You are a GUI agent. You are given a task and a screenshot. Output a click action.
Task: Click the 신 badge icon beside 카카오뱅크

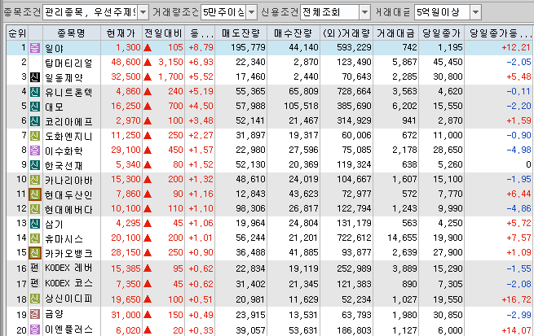pos(35,253)
